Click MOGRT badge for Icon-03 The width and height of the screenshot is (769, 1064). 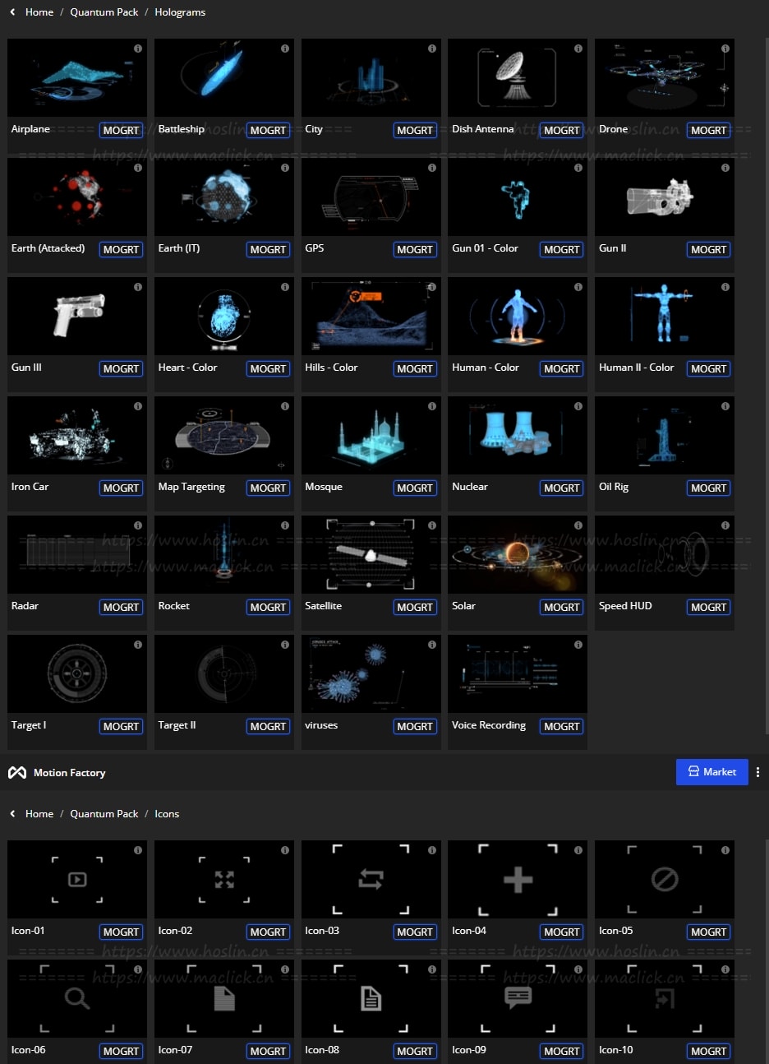point(415,932)
